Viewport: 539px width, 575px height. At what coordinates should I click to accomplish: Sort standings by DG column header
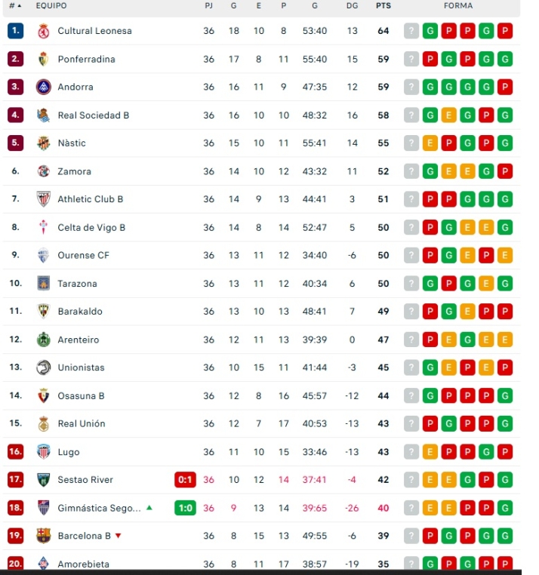pyautogui.click(x=352, y=6)
